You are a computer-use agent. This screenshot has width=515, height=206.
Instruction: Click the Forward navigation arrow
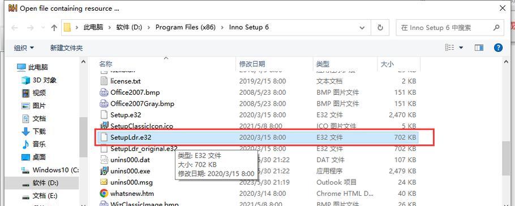point(31,28)
